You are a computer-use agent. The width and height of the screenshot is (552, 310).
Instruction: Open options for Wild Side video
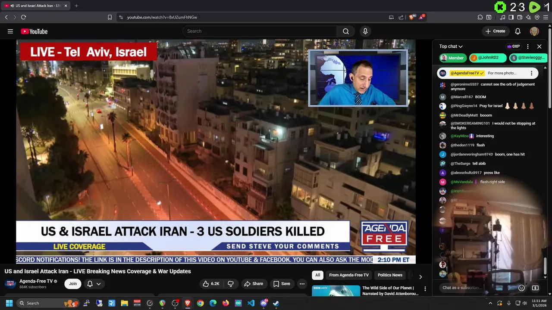(425, 289)
